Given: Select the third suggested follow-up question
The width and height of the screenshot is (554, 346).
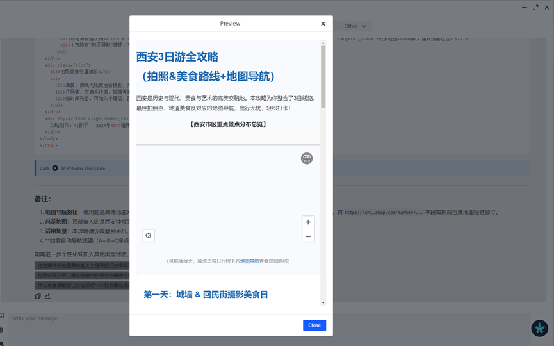Looking at the screenshot, I should [82, 285].
